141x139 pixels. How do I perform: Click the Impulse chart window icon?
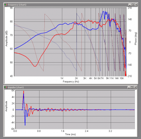pyautogui.click(x=6, y=87)
